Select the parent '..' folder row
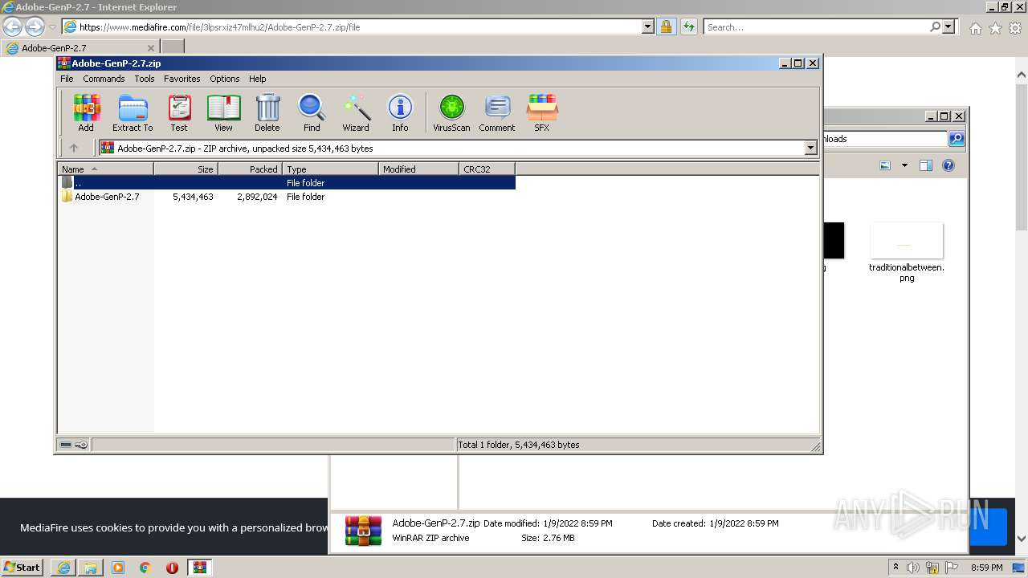This screenshot has height=578, width=1028. pyautogui.click(x=287, y=183)
